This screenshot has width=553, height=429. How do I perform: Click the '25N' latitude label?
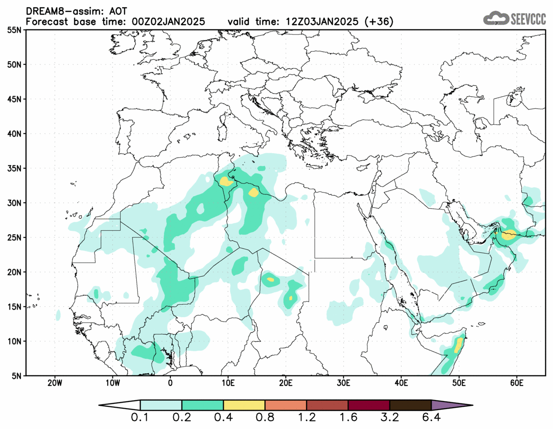(x=14, y=238)
